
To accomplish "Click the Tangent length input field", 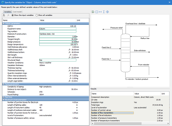I will coord(58,39).
